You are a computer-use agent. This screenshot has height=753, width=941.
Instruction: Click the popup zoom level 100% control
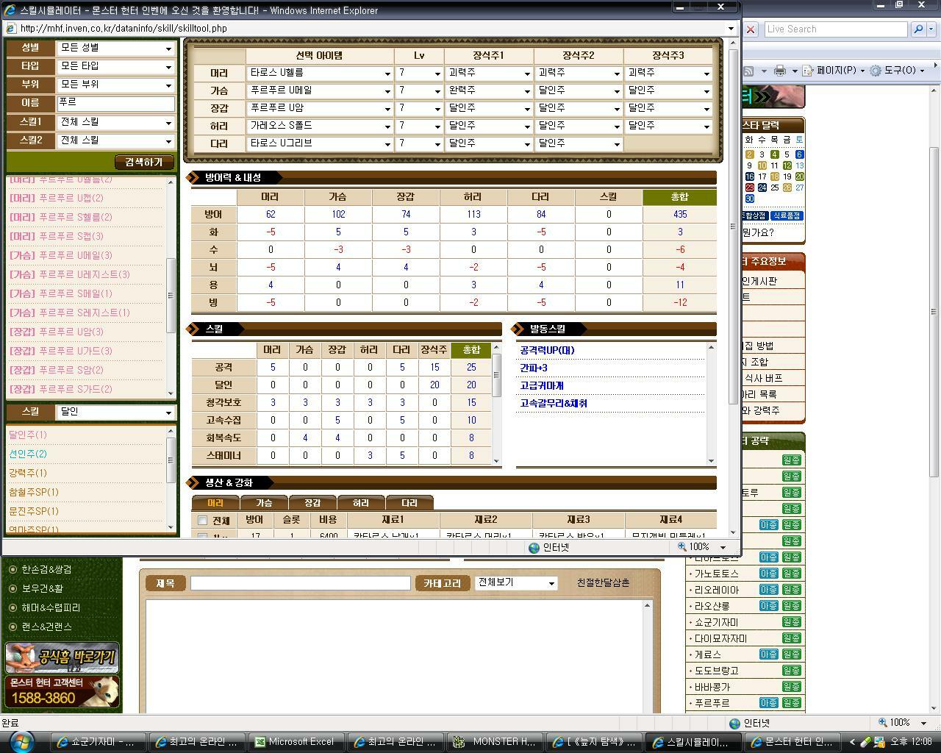[x=702, y=547]
